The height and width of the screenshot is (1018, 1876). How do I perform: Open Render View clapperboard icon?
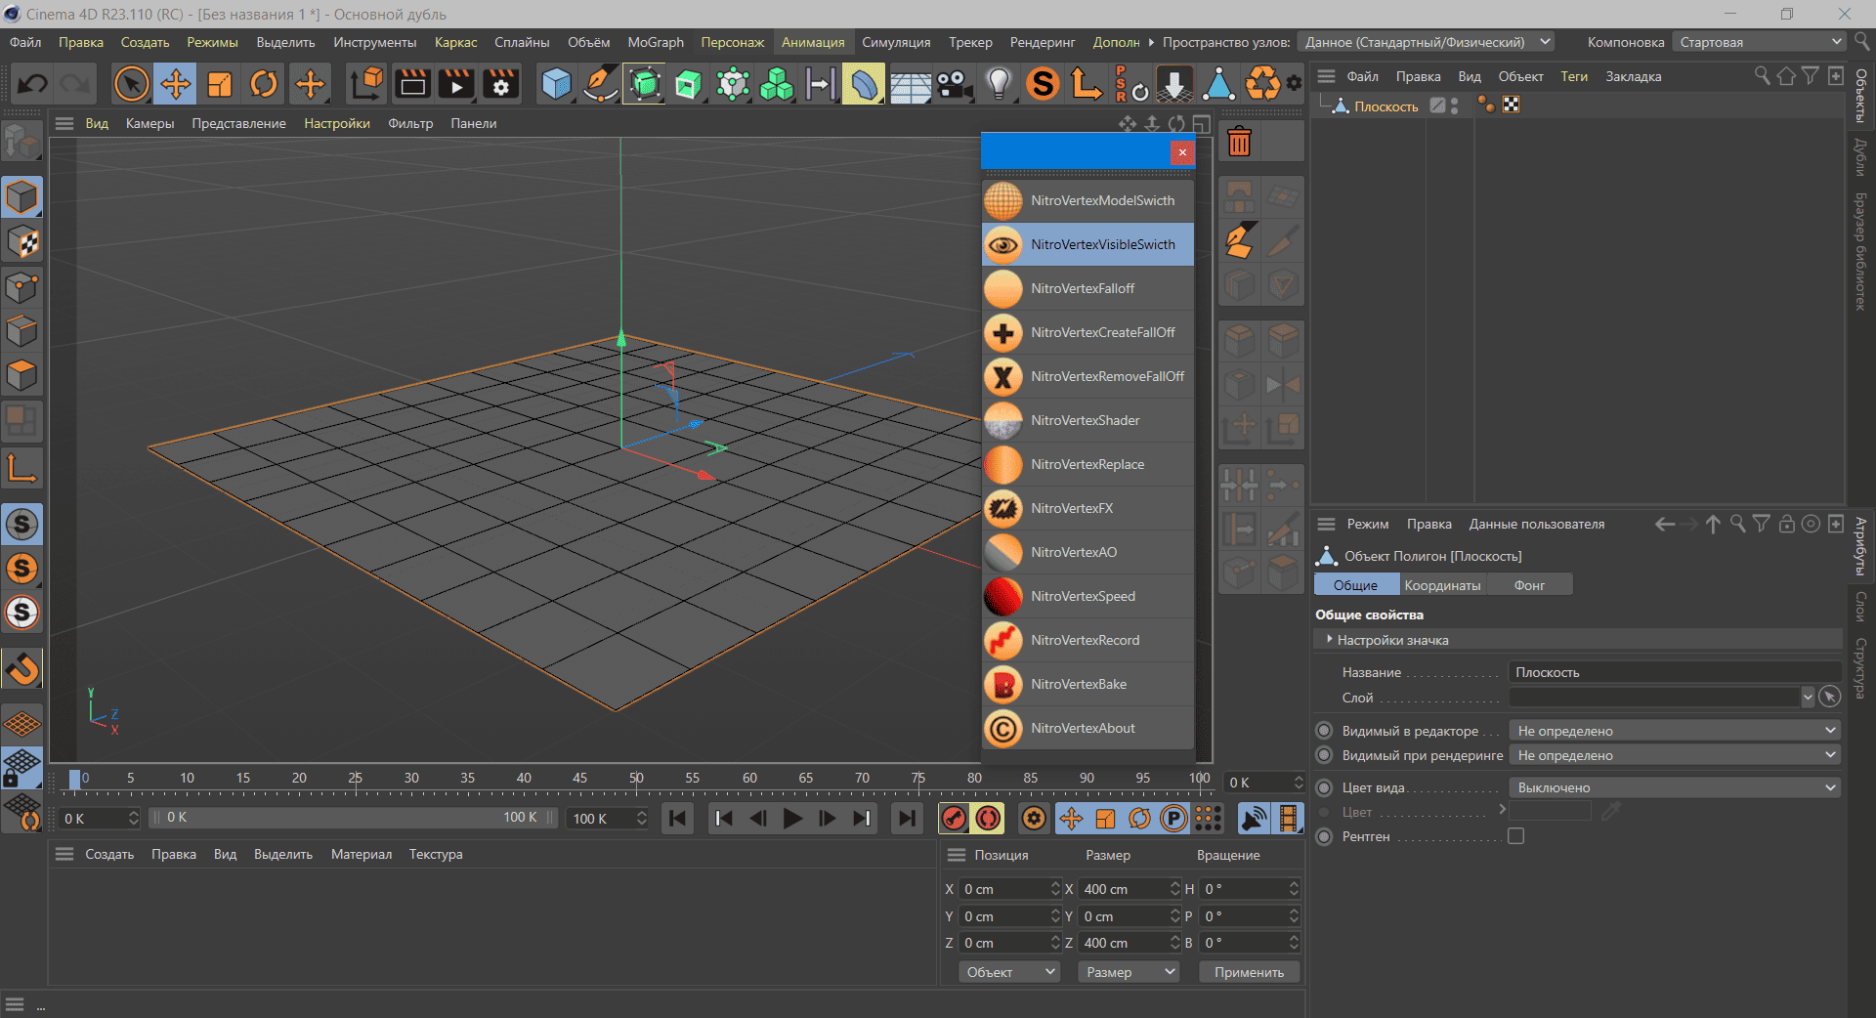coord(412,84)
